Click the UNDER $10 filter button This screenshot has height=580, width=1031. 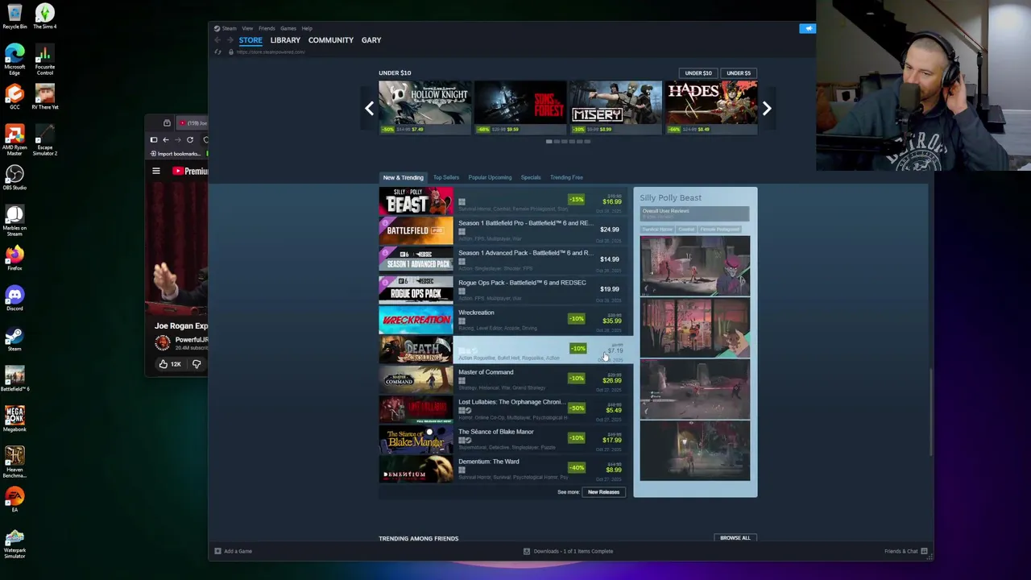(x=698, y=73)
